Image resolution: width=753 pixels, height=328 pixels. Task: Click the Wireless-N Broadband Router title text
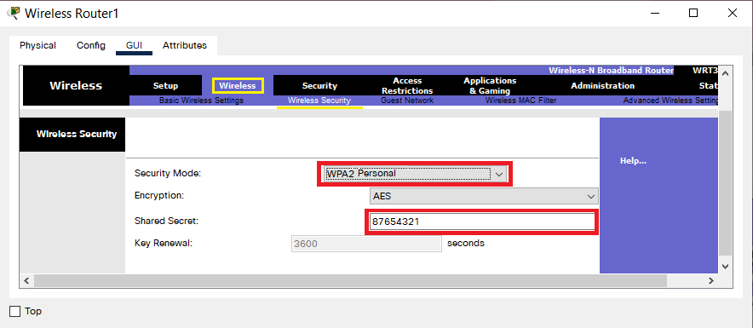[611, 71]
